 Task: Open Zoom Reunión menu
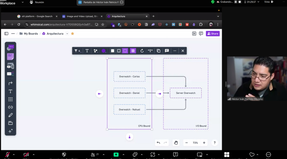37,2
